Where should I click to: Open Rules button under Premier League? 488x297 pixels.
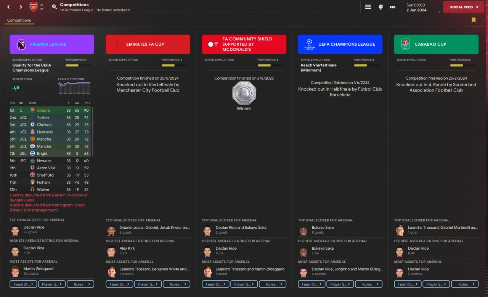(80, 284)
